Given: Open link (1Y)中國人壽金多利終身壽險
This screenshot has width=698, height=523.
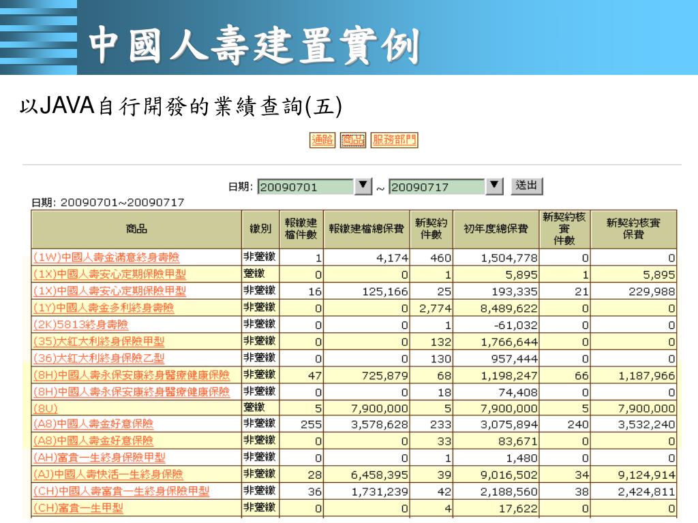Looking at the screenshot, I should click(104, 308).
